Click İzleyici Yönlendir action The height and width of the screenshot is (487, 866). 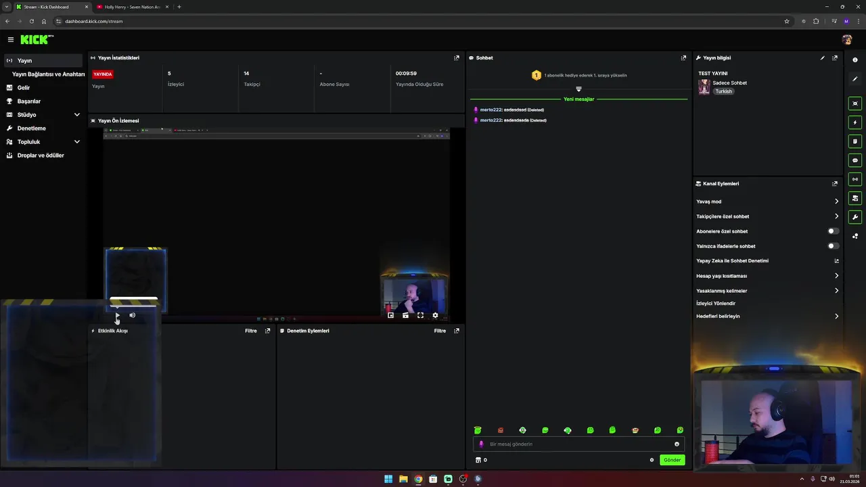[716, 304]
